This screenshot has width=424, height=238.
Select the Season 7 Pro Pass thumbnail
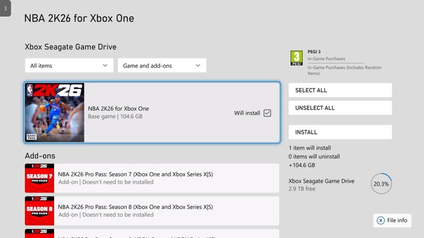click(40, 178)
